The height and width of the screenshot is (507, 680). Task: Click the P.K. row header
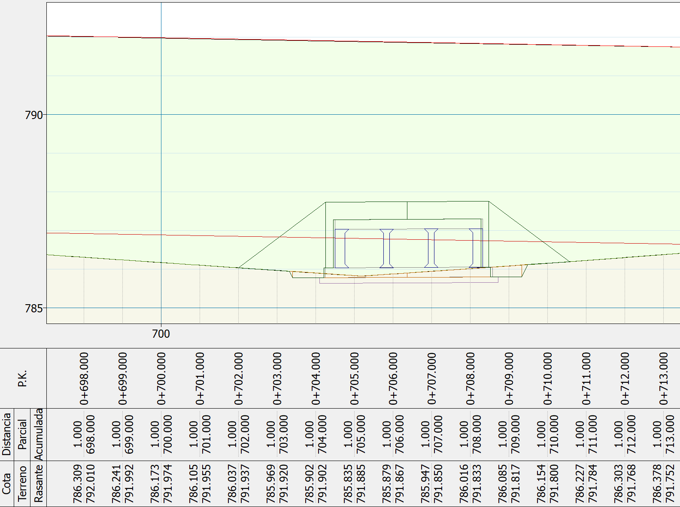click(x=23, y=378)
